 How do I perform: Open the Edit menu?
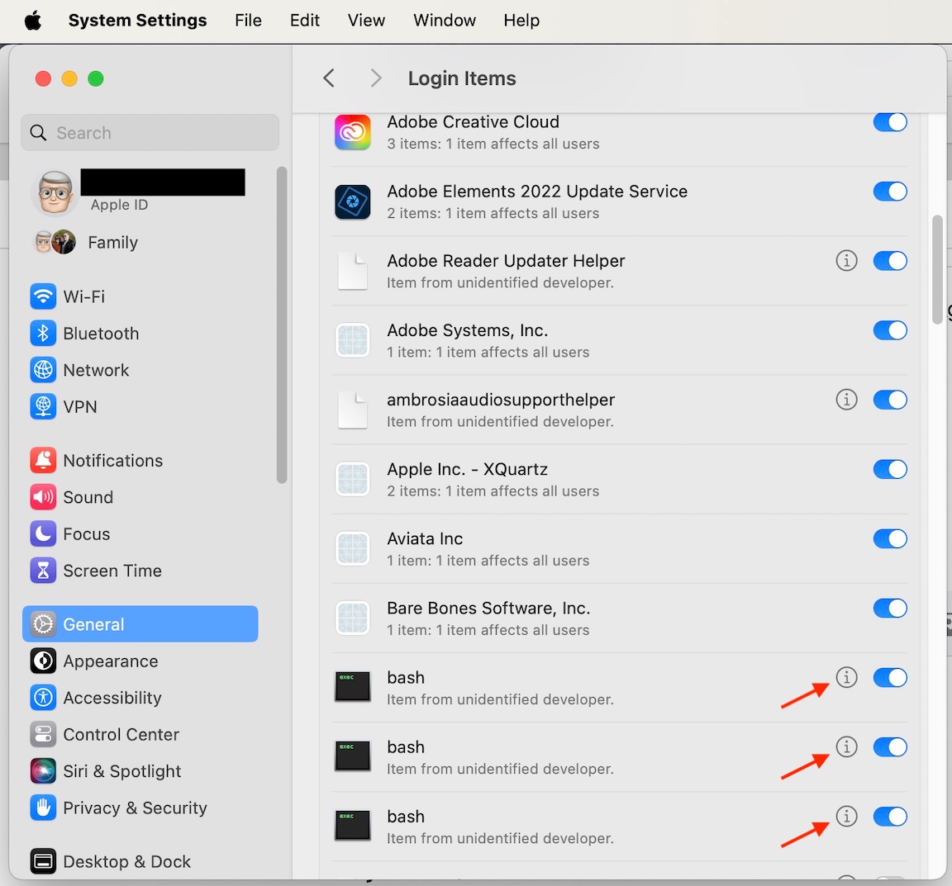pyautogui.click(x=305, y=21)
